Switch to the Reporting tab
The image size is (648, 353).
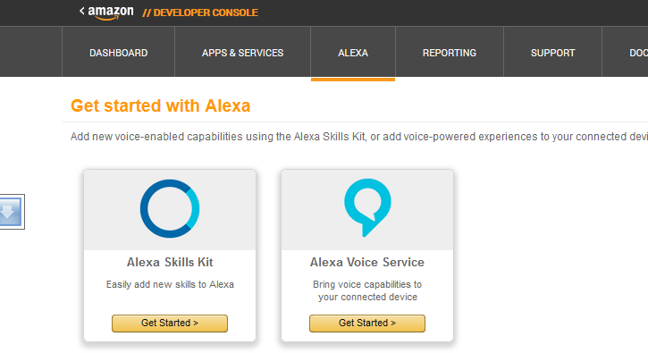click(450, 53)
